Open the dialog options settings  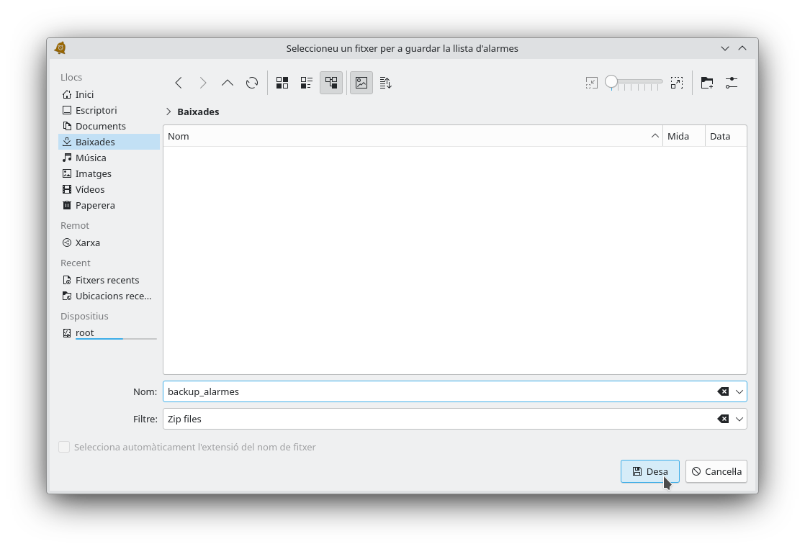732,83
